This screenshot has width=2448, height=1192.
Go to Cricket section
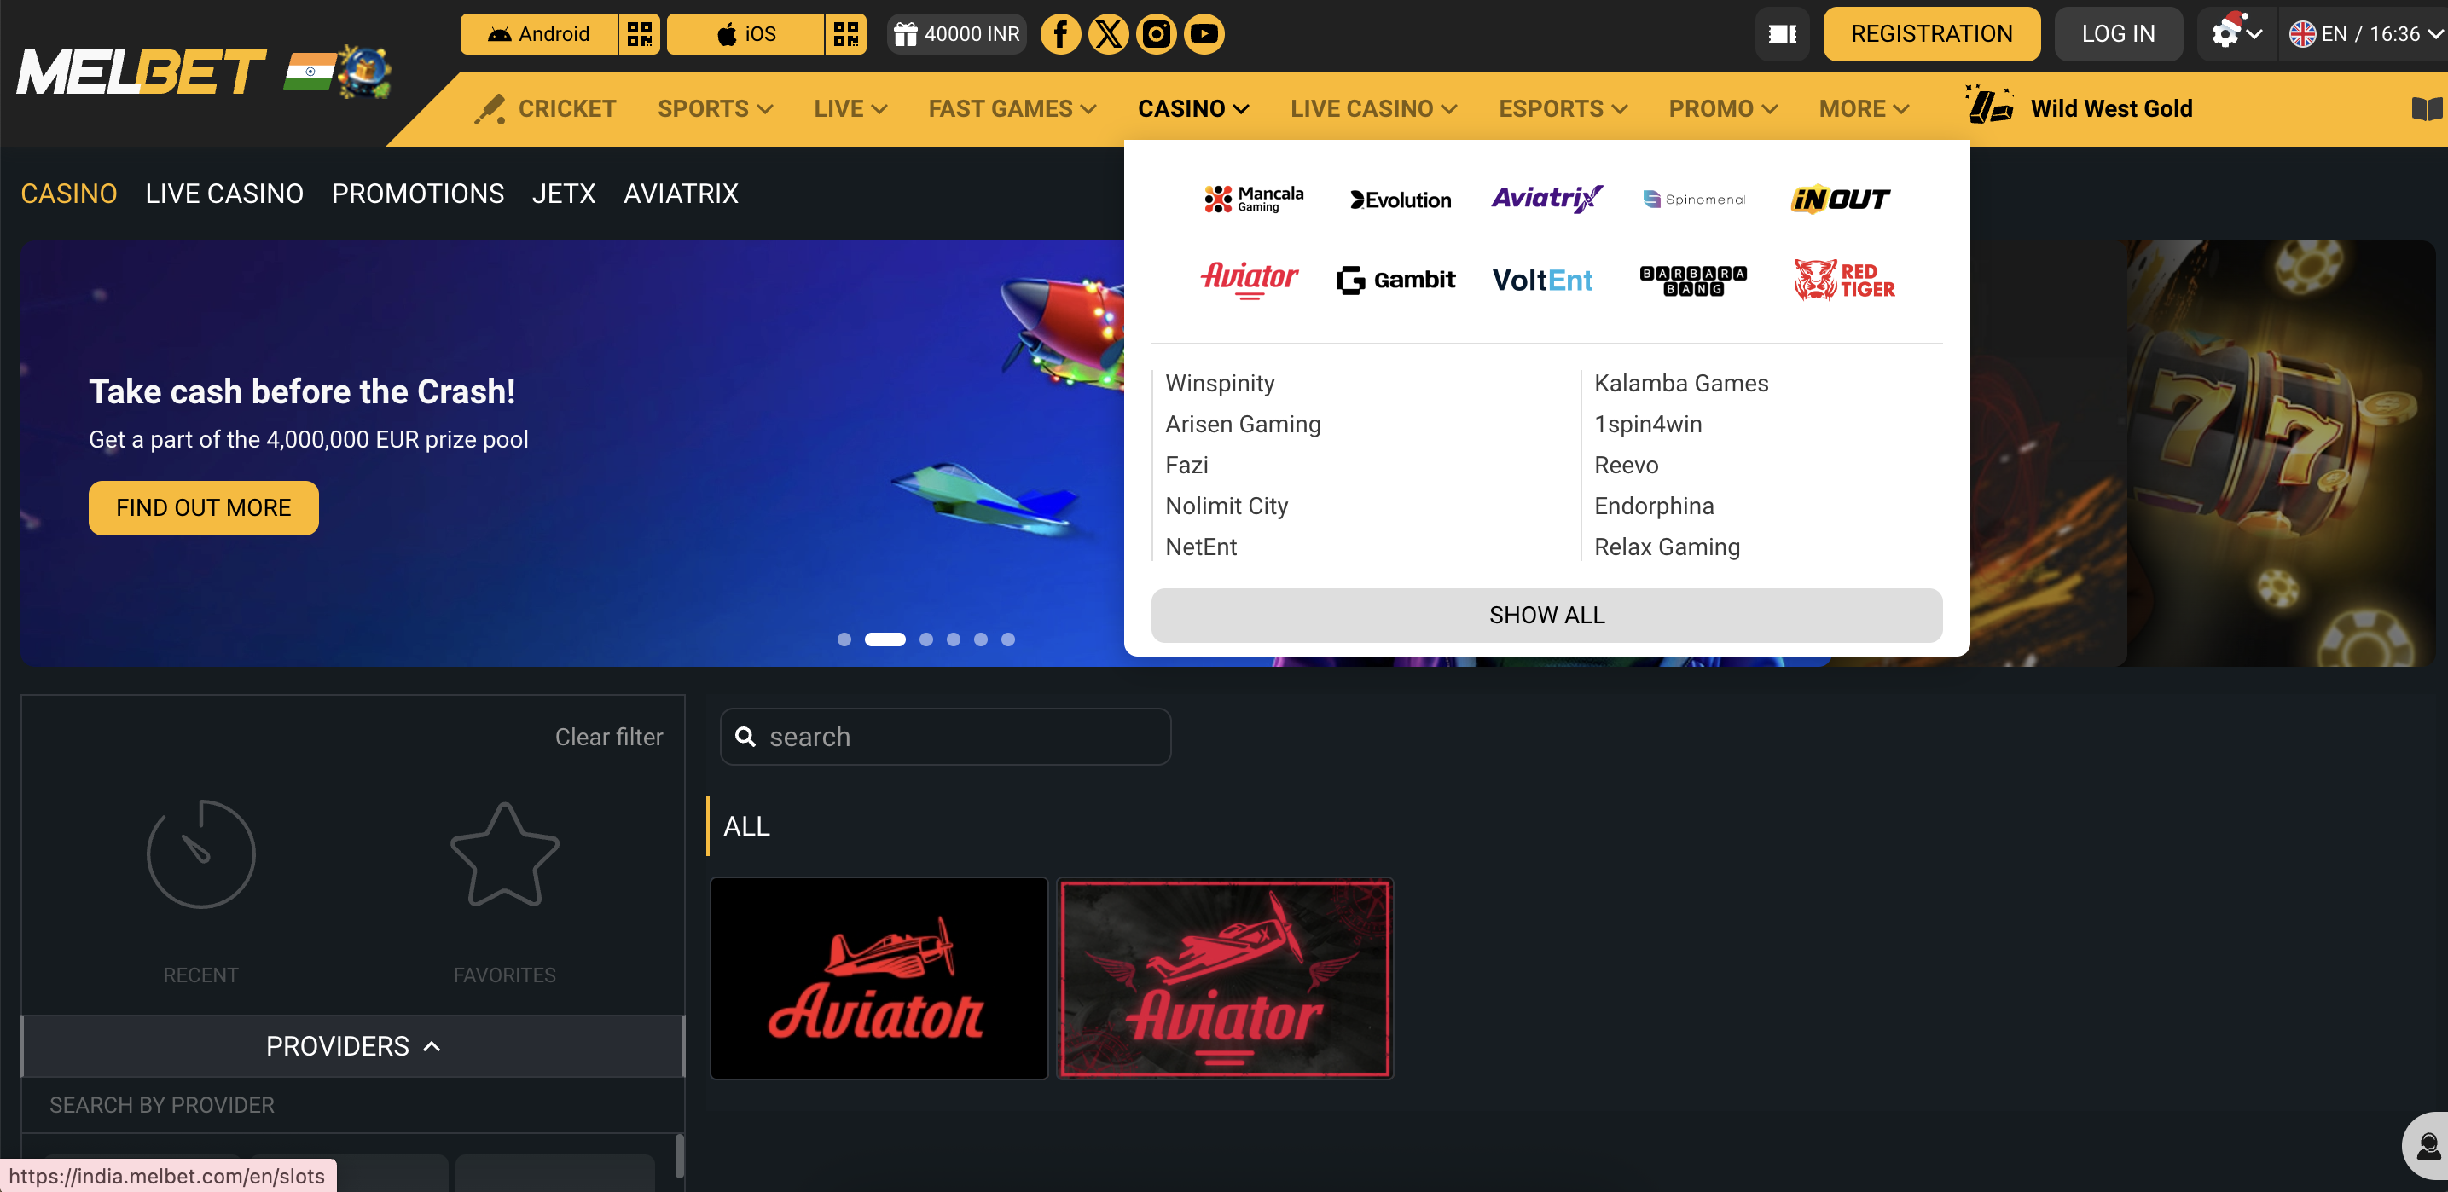[546, 108]
